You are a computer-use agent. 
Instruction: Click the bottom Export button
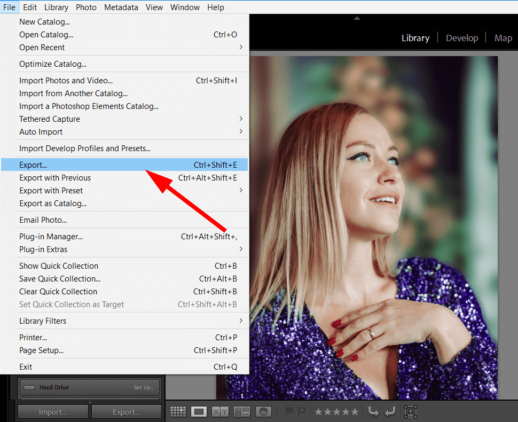tap(126, 412)
